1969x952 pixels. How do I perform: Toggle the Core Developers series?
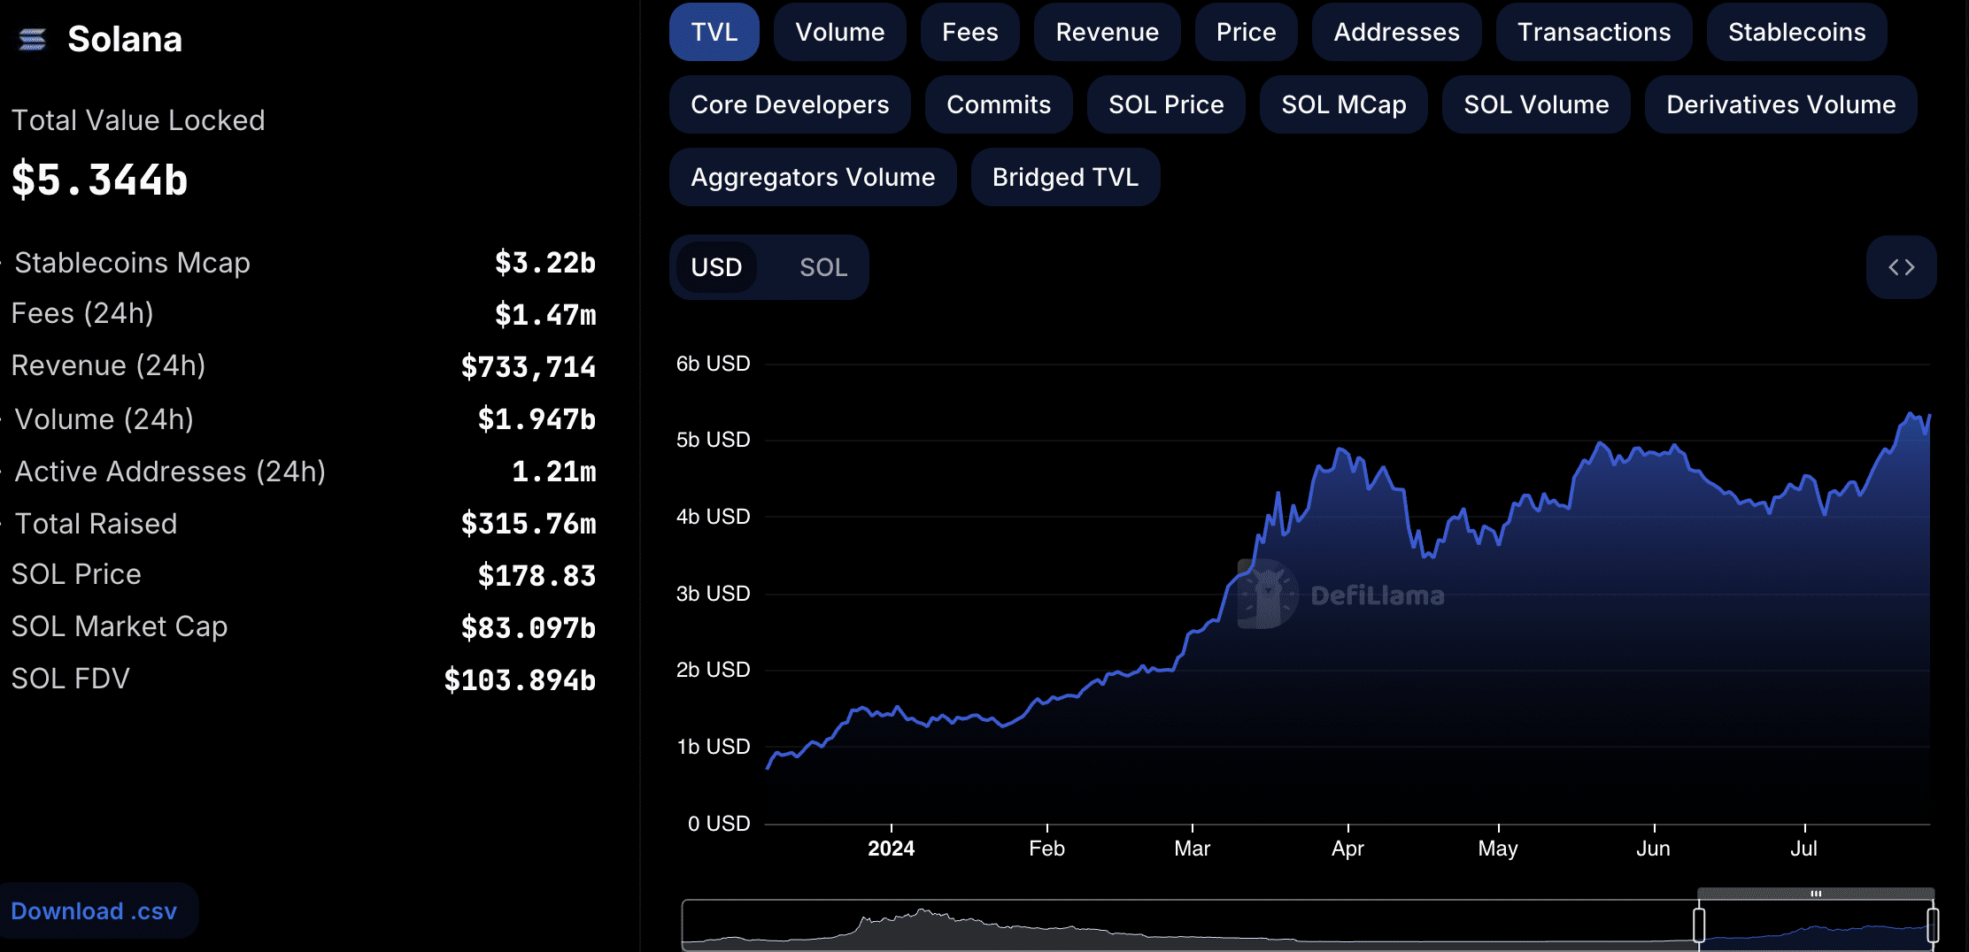point(790,104)
